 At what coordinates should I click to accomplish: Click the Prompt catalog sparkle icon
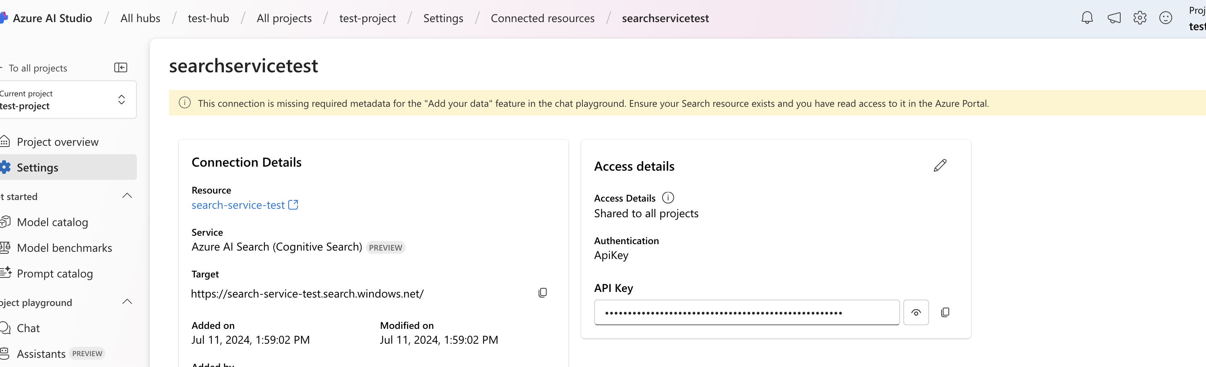click(x=6, y=273)
